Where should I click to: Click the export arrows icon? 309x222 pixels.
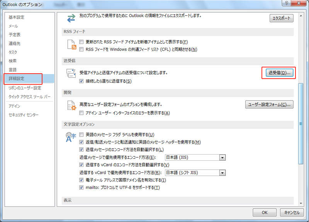click(x=71, y=18)
